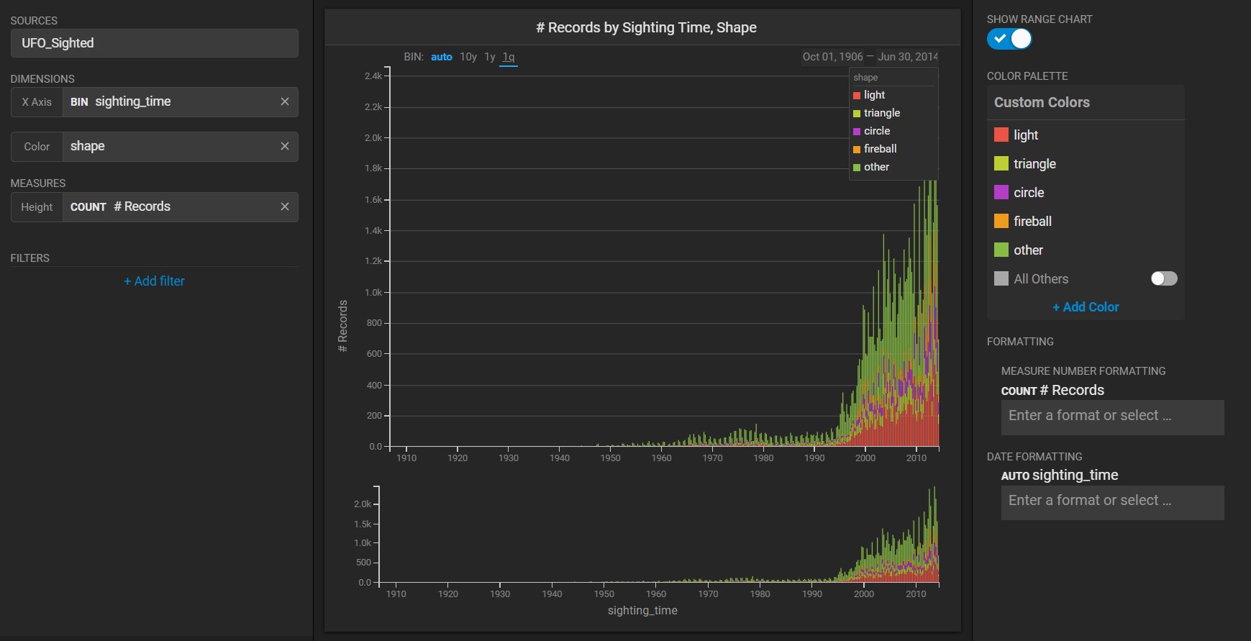Click the purple circle color swatch
The image size is (1251, 641).
coord(1001,192)
